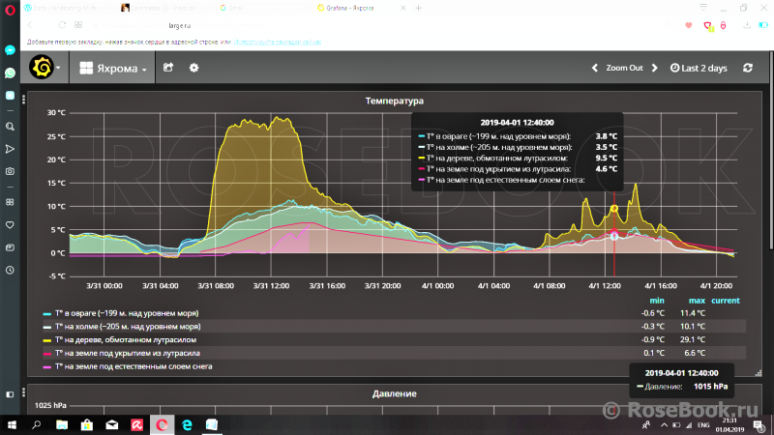Click the share dashboard icon
The height and width of the screenshot is (435, 774).
[168, 68]
